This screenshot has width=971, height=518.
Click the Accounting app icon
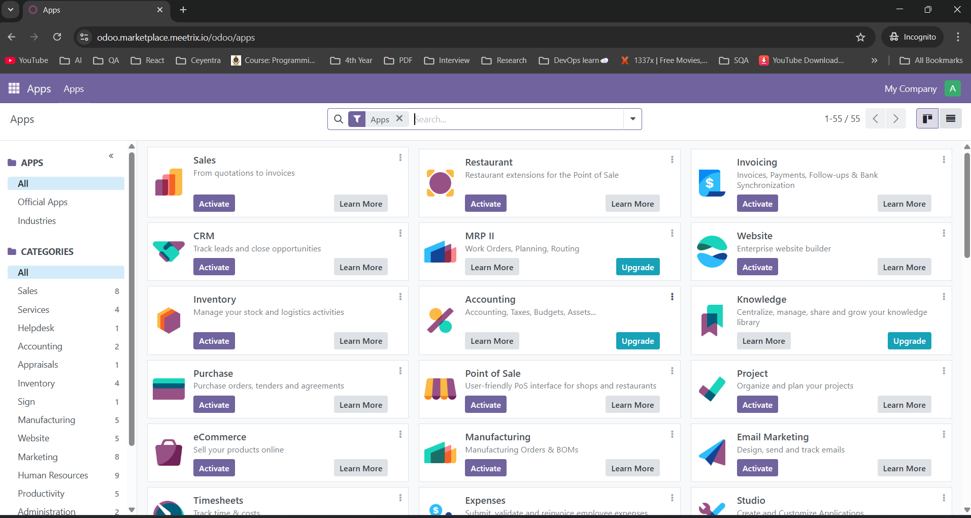coord(440,320)
